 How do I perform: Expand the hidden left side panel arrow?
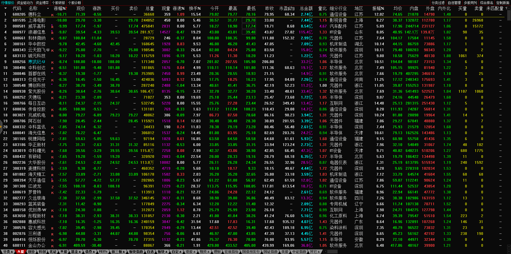(1, 127)
